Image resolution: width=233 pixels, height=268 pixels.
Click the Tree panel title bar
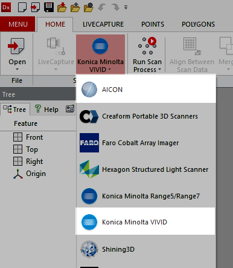tap(38, 94)
